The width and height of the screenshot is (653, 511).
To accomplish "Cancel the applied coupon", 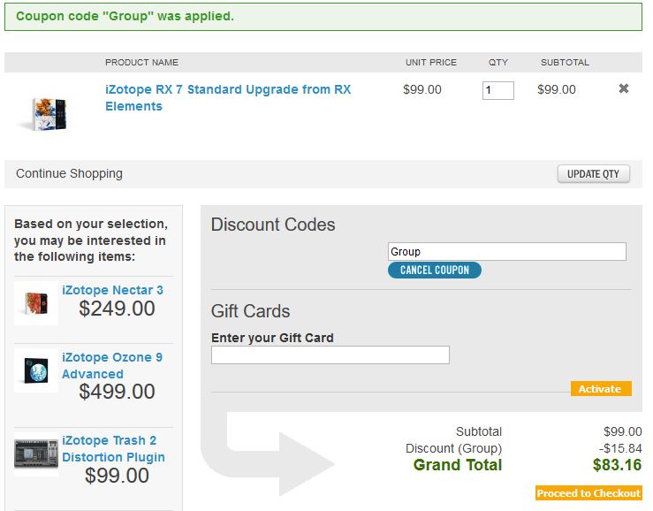I will click(434, 270).
